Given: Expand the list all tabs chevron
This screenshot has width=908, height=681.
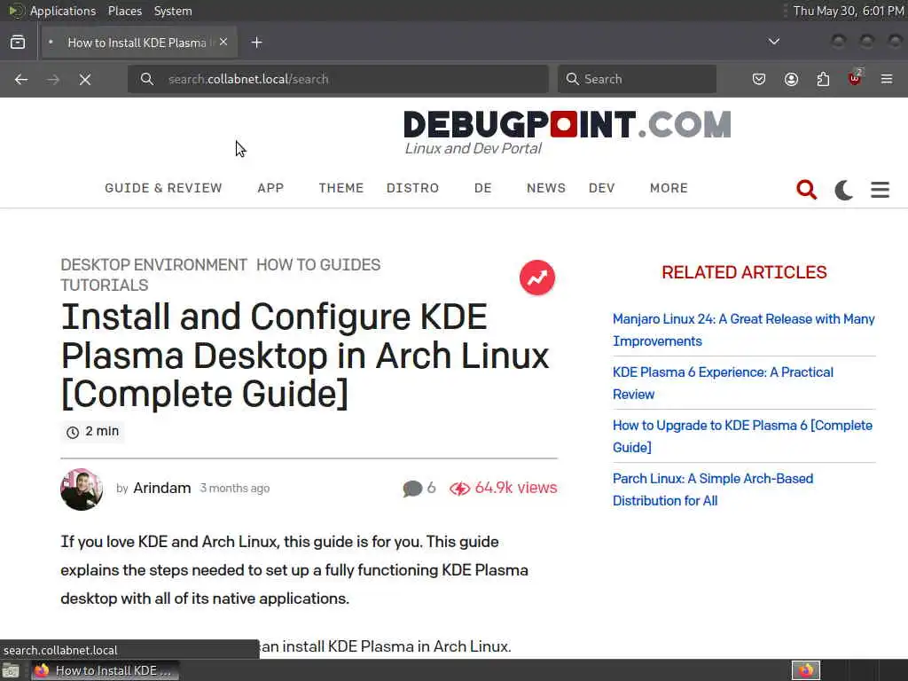Looking at the screenshot, I should point(773,42).
